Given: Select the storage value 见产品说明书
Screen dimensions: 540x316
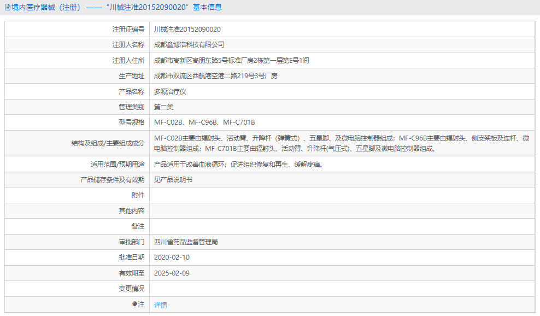Looking at the screenshot, I should tap(173, 179).
